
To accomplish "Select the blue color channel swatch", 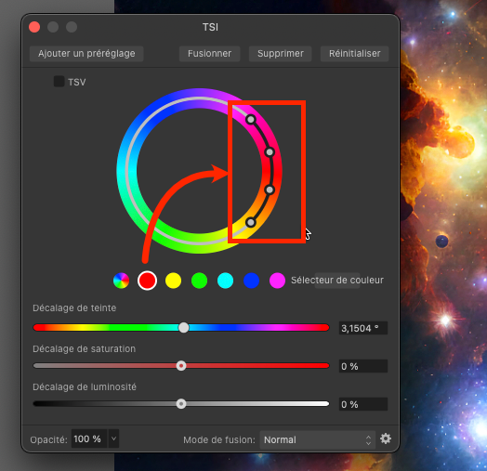I will pyautogui.click(x=251, y=281).
